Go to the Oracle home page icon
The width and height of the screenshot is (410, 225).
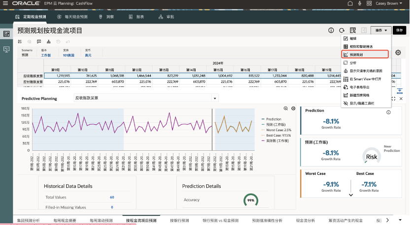350,3
